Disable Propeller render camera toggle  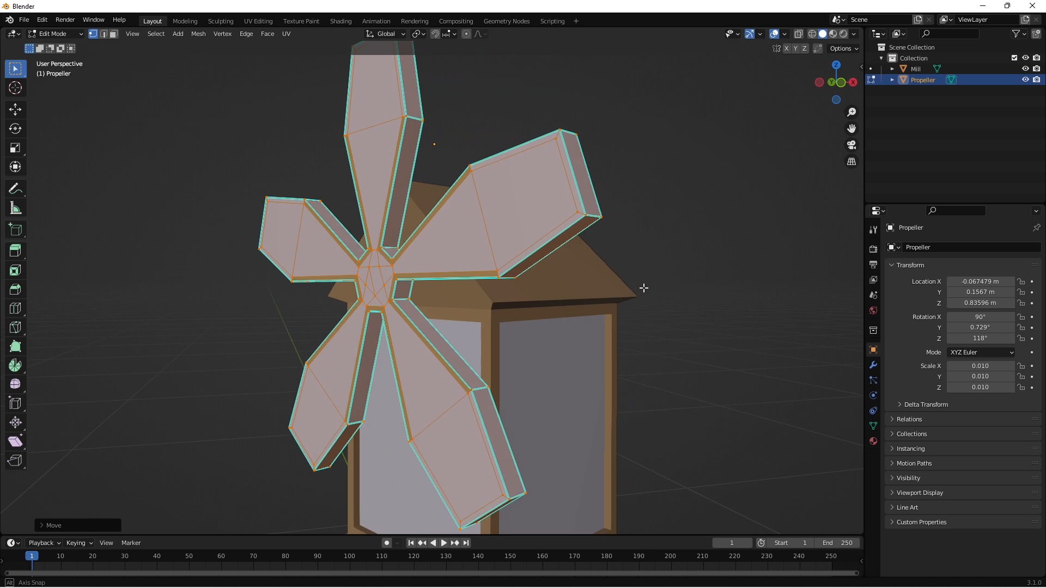pyautogui.click(x=1037, y=79)
